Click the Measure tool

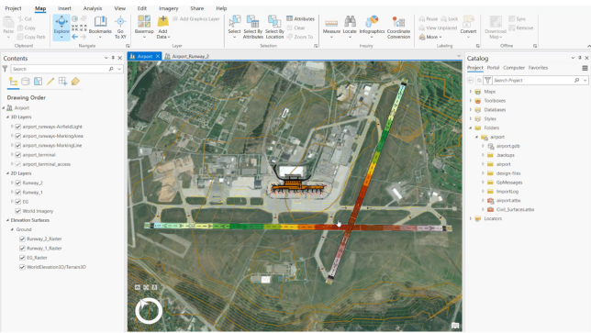click(x=331, y=27)
